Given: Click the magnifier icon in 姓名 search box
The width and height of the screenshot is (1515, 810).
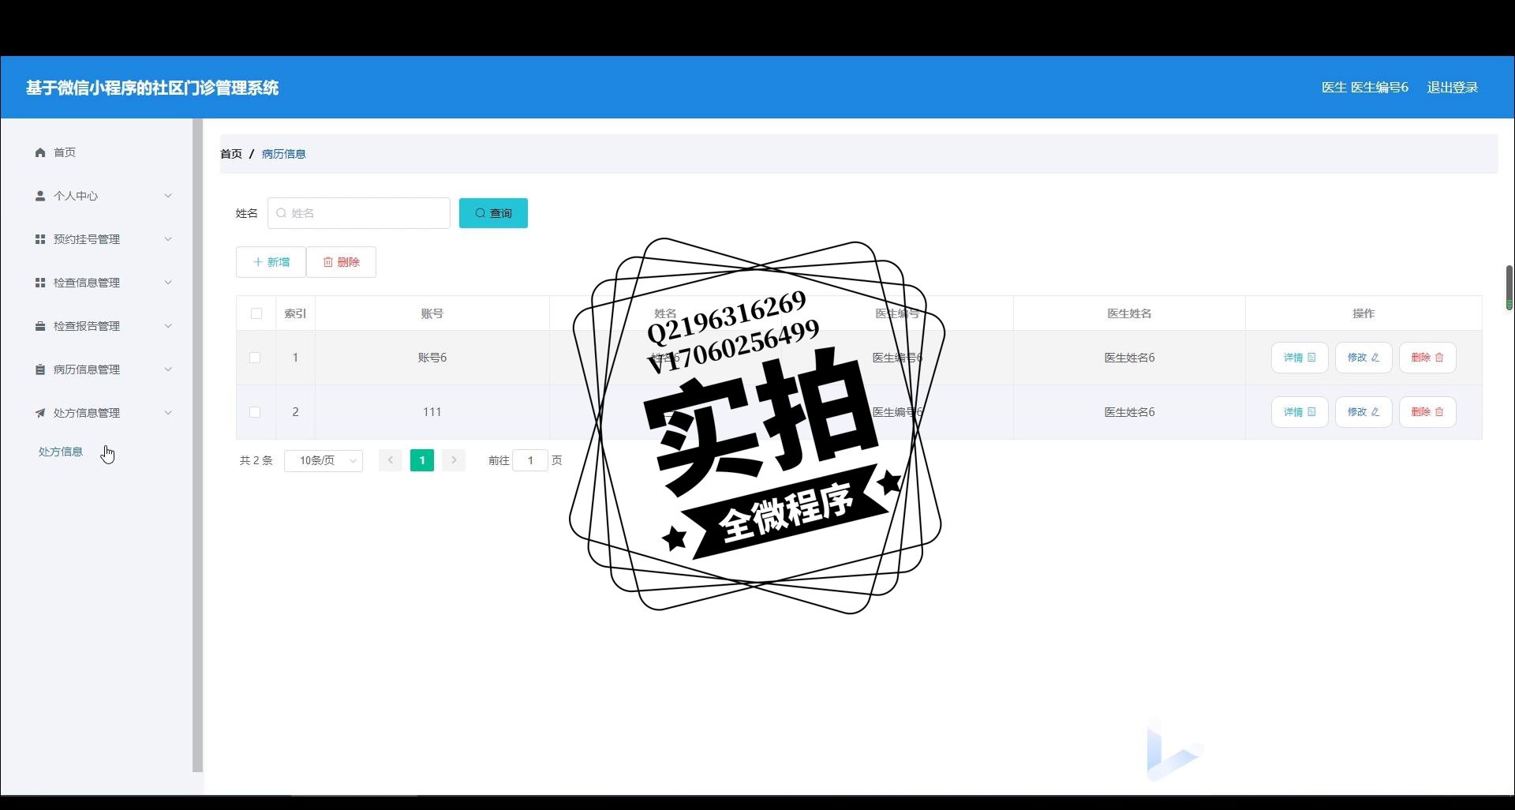Looking at the screenshot, I should click(x=282, y=213).
